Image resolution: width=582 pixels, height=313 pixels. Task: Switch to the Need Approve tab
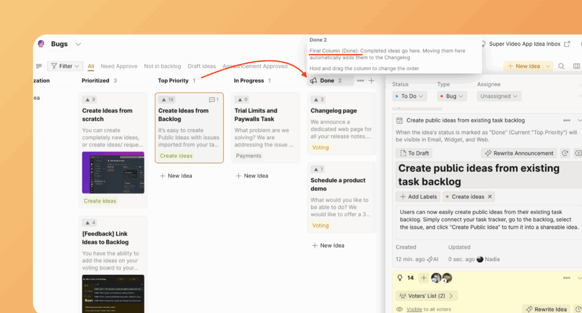[119, 67]
